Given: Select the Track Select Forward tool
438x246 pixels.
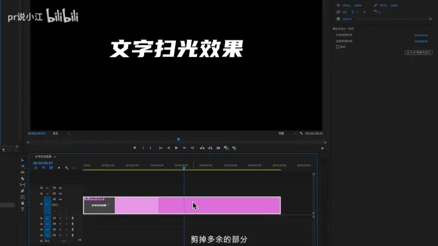Looking at the screenshot, I should click(23, 166).
